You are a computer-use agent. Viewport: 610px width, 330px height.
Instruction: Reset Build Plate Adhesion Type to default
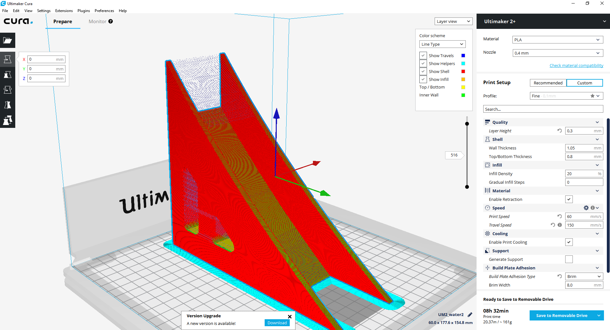point(559,276)
